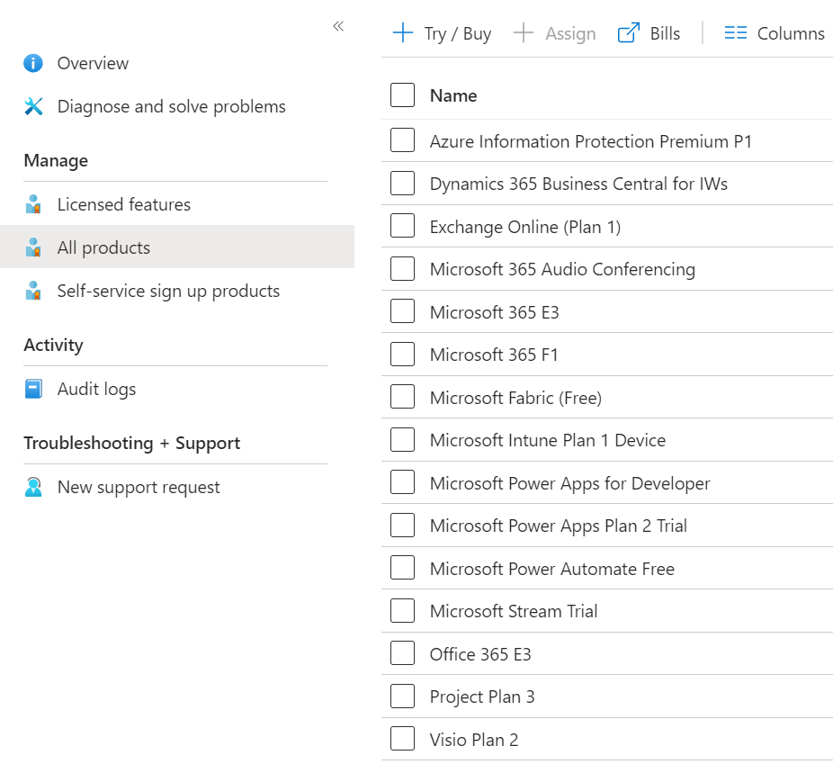
Task: Click the Try / Buy button
Action: (x=442, y=33)
